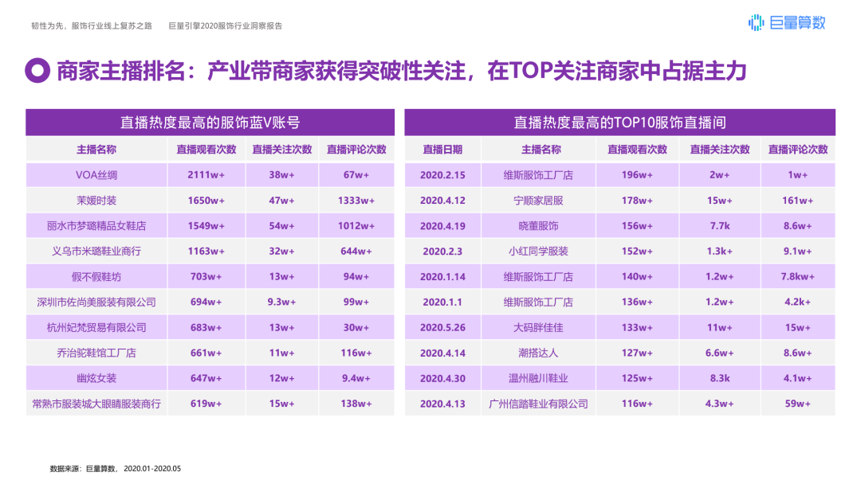Select 维斯服饰工厂店 in the 2020.1.1 row
861x484 pixels.
(538, 302)
